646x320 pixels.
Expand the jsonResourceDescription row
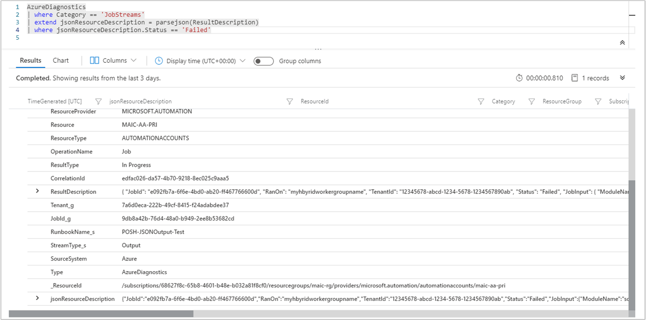click(37, 298)
